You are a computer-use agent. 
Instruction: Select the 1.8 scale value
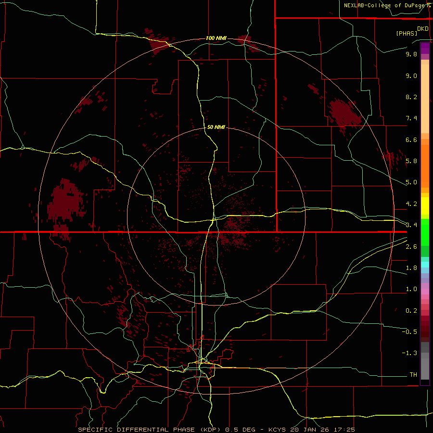tap(411, 268)
